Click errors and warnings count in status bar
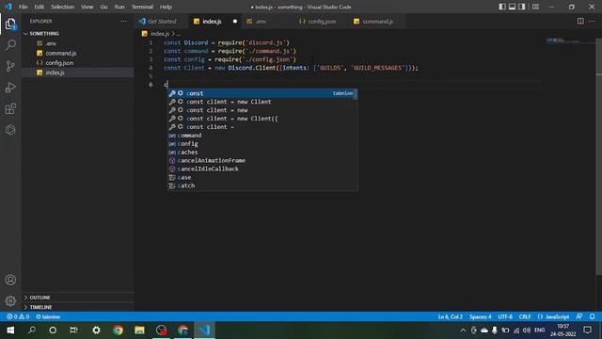This screenshot has height=339, width=602. click(x=18, y=316)
